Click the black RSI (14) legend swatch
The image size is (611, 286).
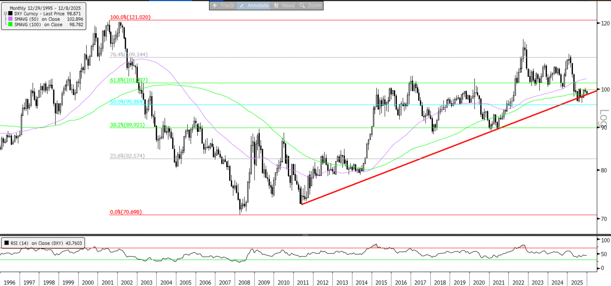click(7, 242)
